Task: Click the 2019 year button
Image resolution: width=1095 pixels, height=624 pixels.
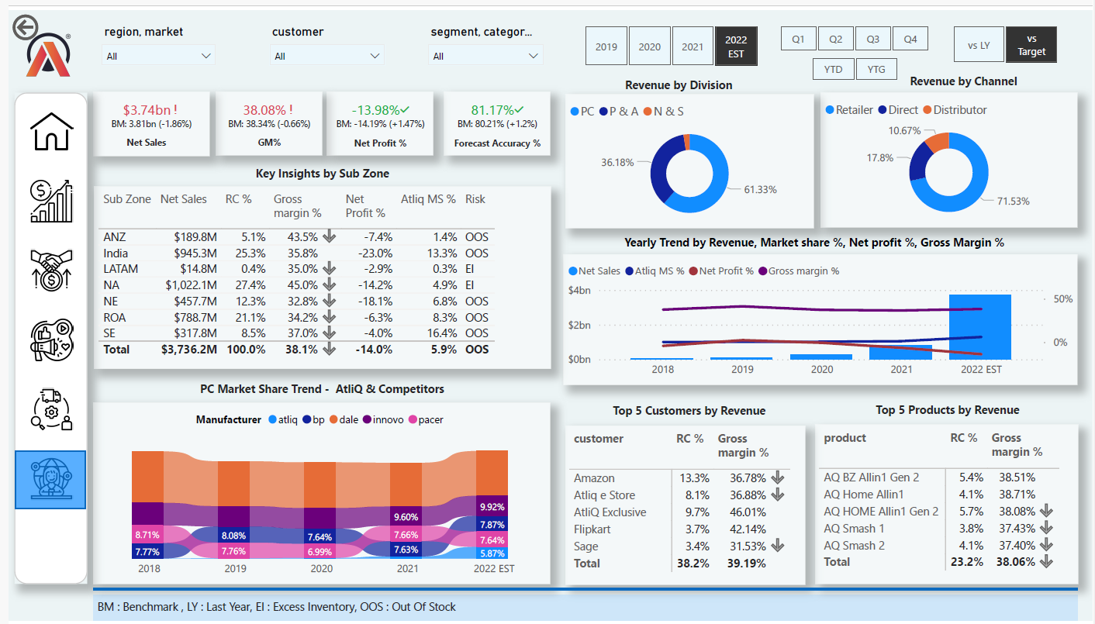Action: [x=606, y=45]
